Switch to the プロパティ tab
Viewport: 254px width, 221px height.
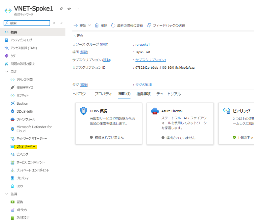103,94
